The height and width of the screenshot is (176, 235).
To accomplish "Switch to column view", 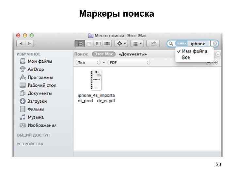I will pos(98,44).
